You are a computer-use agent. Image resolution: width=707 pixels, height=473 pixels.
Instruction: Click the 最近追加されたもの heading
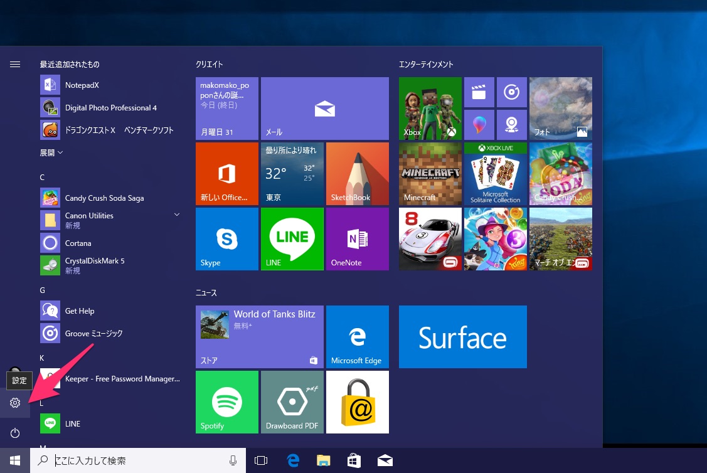pos(70,65)
